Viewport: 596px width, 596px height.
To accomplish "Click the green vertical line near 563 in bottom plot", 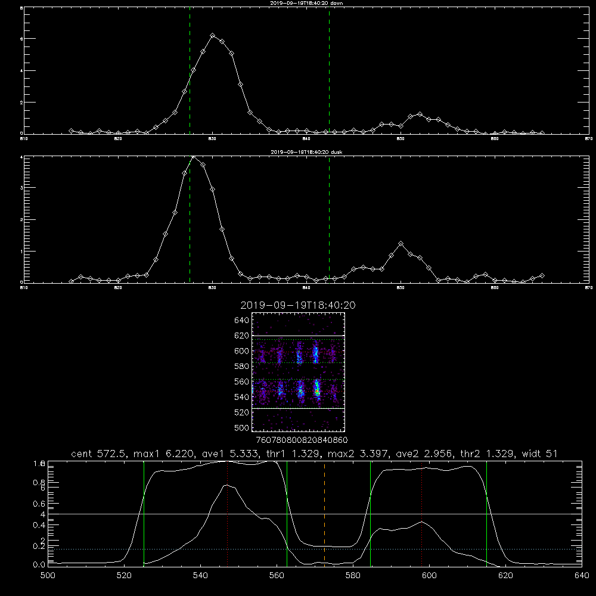I will tap(287, 513).
